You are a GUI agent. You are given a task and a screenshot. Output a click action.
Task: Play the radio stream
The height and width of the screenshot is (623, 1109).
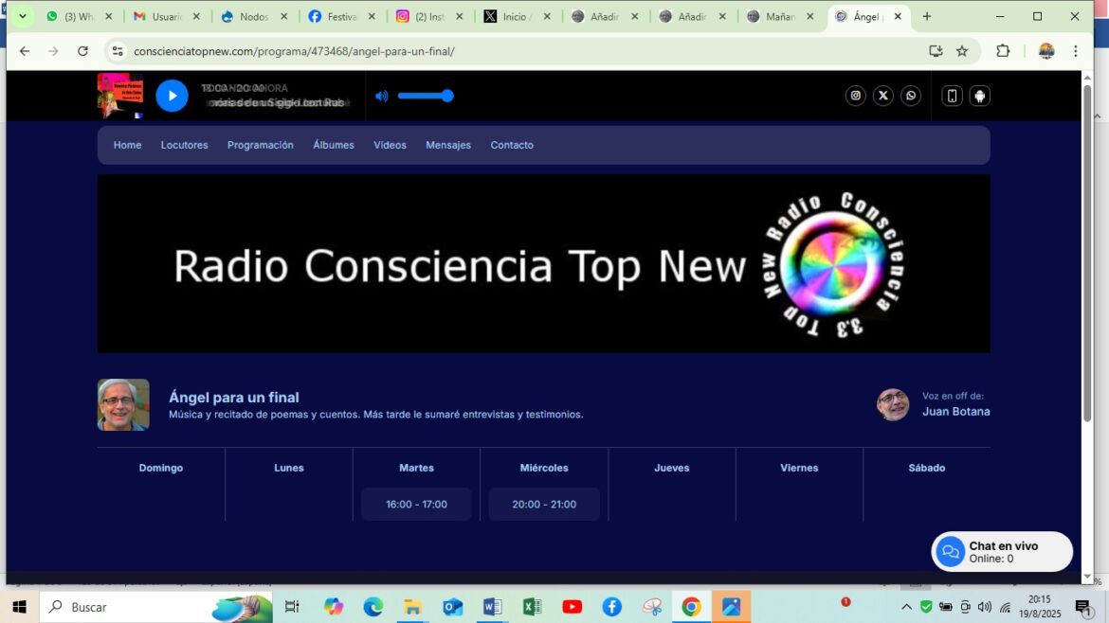point(172,96)
